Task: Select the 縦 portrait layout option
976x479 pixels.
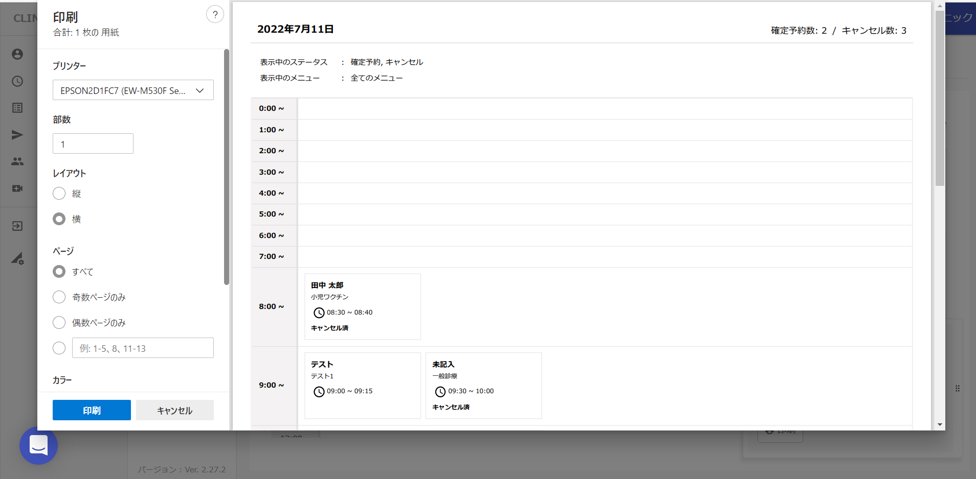Action: pyautogui.click(x=59, y=194)
